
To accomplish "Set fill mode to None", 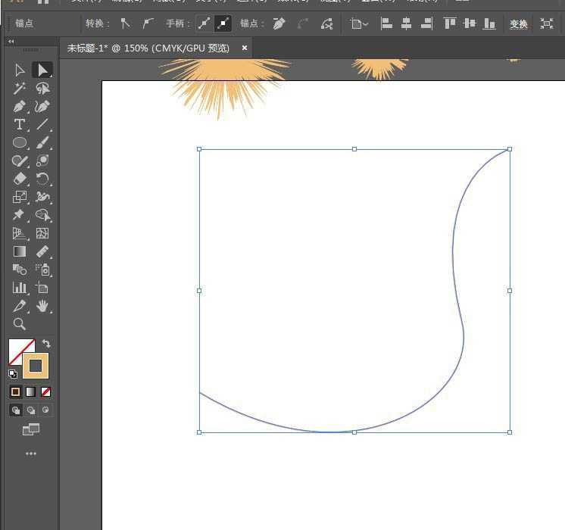I will point(46,392).
